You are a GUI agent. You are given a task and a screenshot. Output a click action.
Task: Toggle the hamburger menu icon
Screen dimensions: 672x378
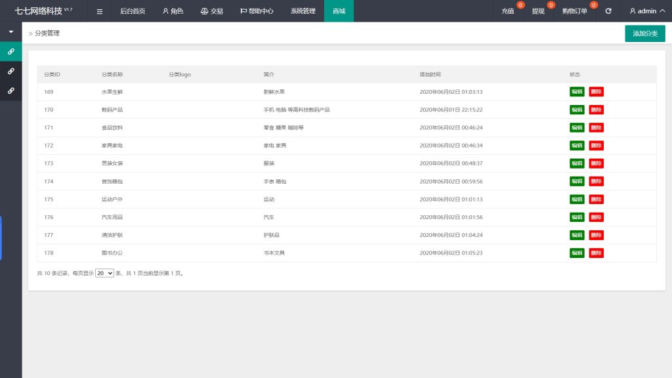100,11
